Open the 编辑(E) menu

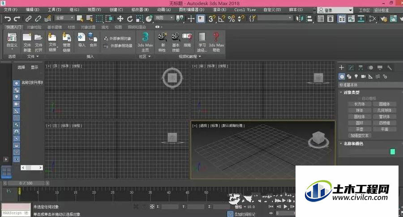pos(33,10)
